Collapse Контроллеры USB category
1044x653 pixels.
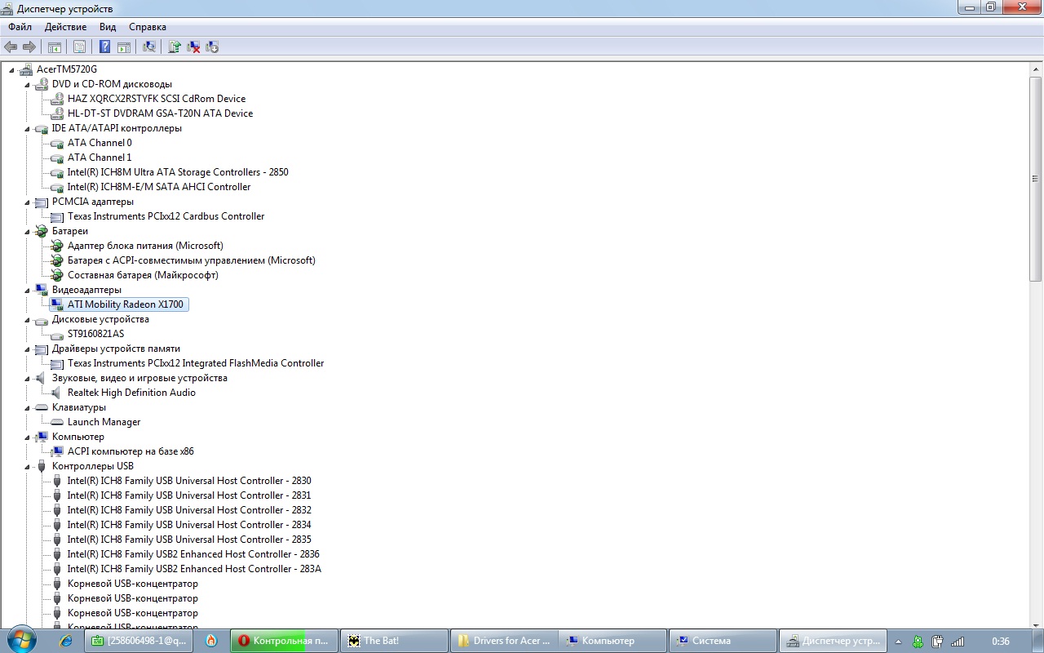click(x=27, y=466)
